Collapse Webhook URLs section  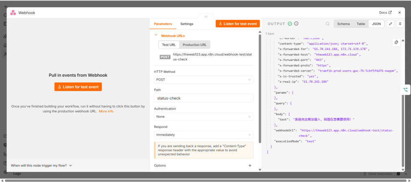(156, 35)
